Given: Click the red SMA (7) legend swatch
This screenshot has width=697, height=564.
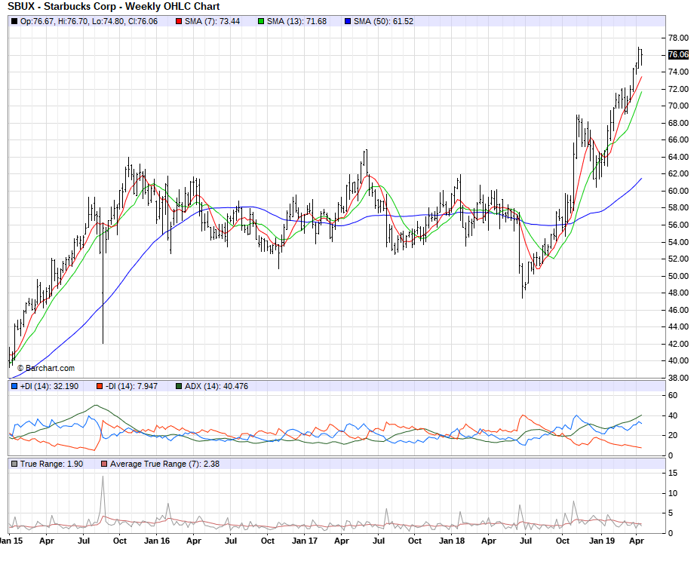Looking at the screenshot, I should (179, 21).
